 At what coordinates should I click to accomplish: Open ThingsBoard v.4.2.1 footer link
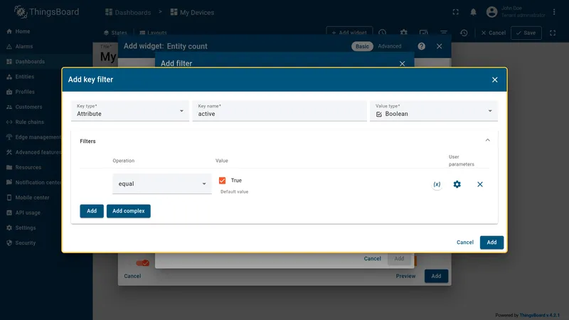540,315
